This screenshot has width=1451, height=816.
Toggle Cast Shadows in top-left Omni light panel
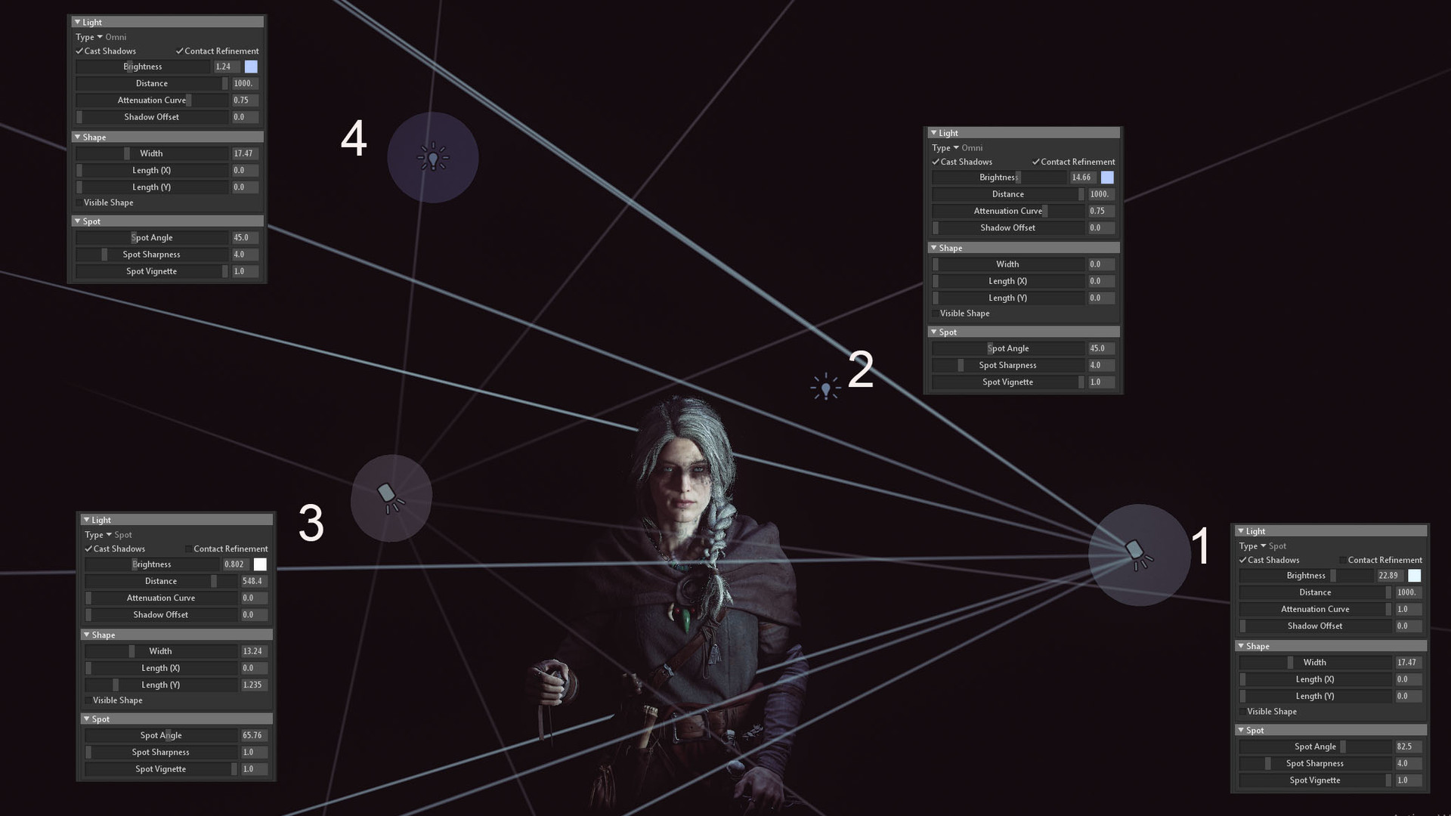(79, 51)
